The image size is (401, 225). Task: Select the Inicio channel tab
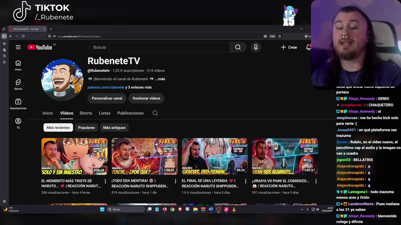(48, 113)
